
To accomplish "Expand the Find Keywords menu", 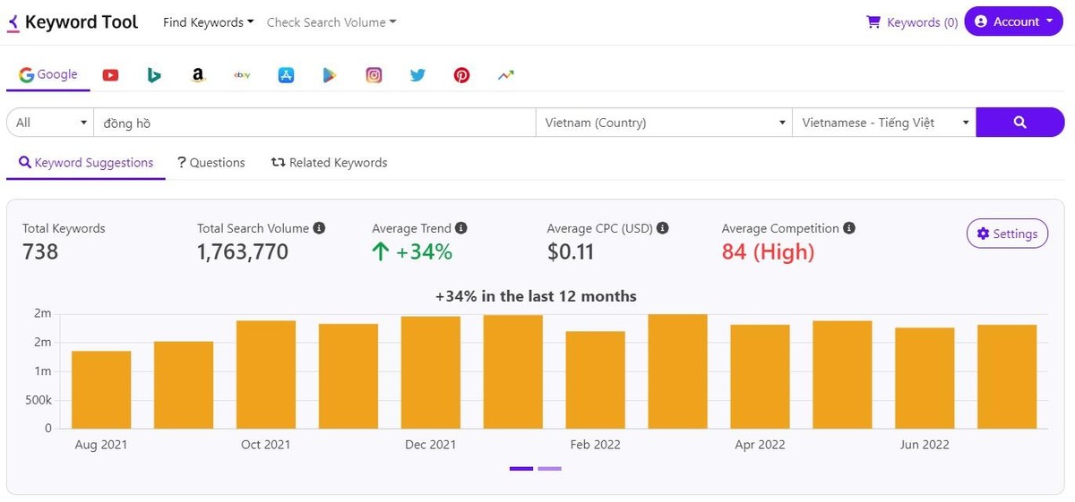I will point(208,22).
